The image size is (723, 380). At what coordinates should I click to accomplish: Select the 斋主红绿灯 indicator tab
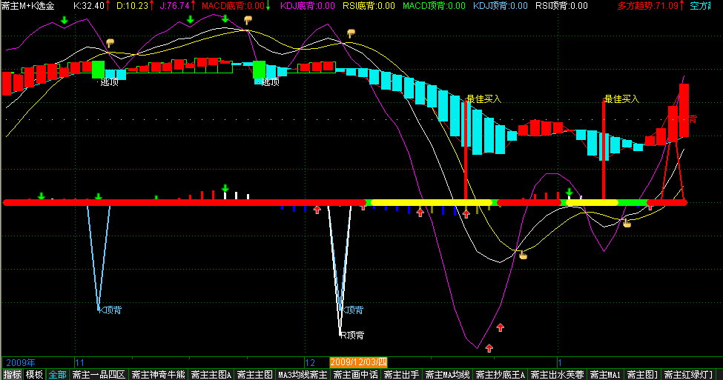click(690, 375)
